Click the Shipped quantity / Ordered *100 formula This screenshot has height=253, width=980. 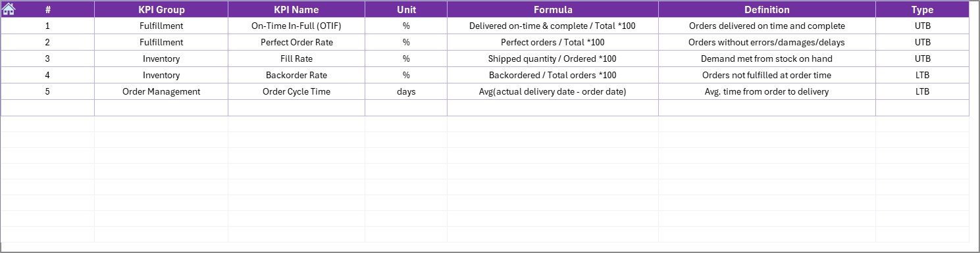(553, 58)
